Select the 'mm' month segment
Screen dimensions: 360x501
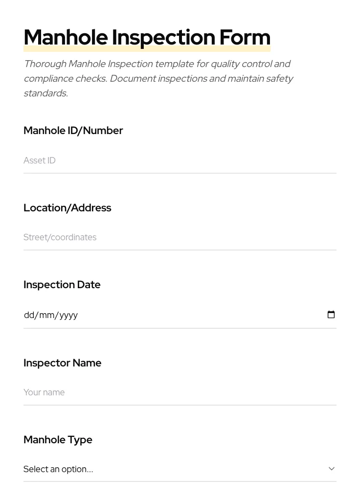(x=46, y=315)
